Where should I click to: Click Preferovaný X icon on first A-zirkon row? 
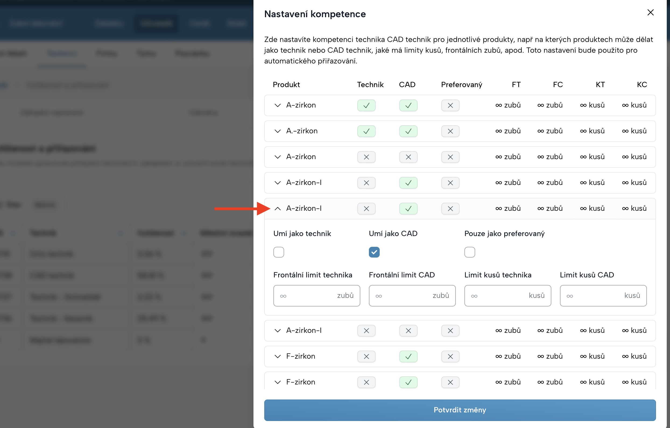point(450,105)
